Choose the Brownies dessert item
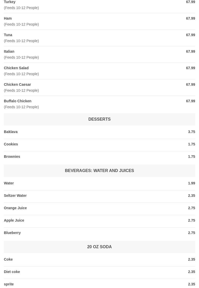The width and height of the screenshot is (199, 288). [x=12, y=157]
